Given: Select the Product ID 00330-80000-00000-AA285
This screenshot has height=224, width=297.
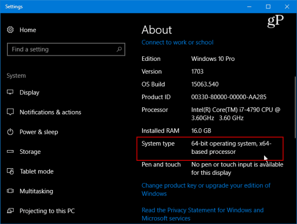Looking at the screenshot, I should 229,97.
